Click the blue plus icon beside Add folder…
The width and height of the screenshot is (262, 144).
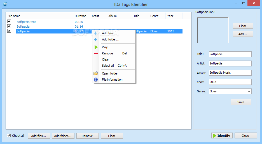(95, 39)
